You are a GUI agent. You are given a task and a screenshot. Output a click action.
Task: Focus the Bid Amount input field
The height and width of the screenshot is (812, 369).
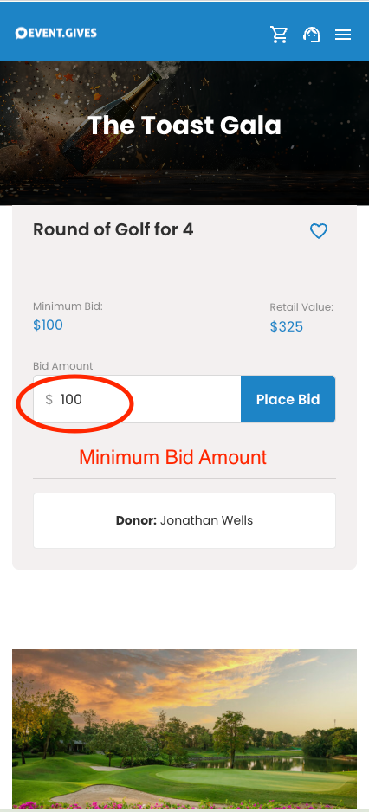tap(138, 399)
